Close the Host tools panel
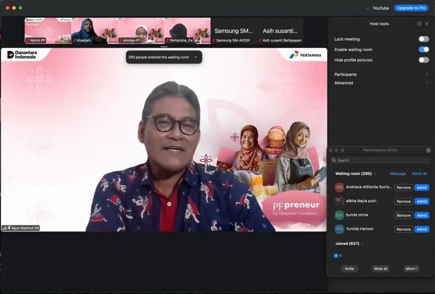The width and height of the screenshot is (435, 294). [x=427, y=23]
